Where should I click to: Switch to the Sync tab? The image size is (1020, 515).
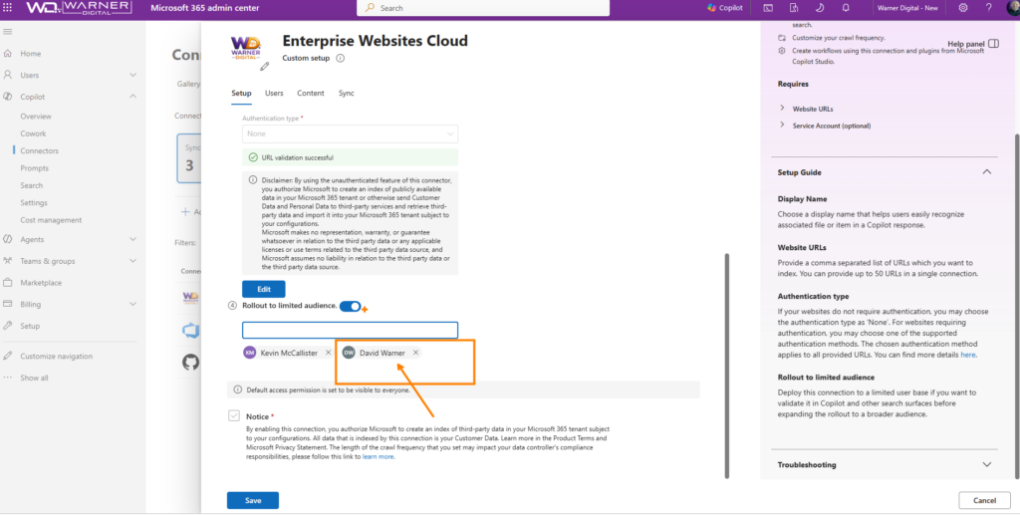[346, 93]
